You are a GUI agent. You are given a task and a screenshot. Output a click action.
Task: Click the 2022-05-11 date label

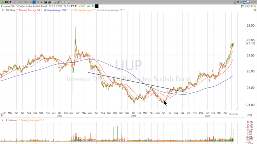(x=233, y=114)
